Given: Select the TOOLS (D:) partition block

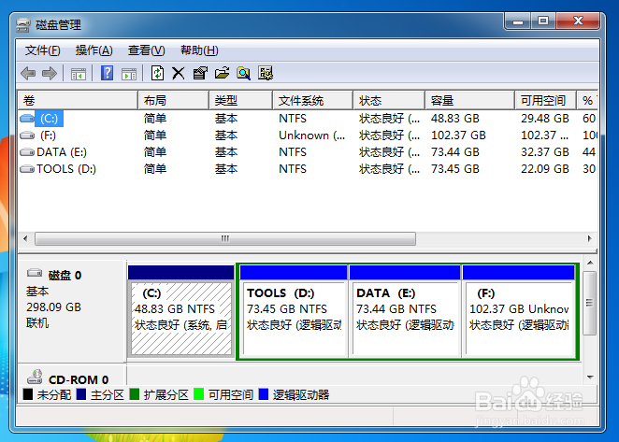Looking at the screenshot, I should [294, 312].
